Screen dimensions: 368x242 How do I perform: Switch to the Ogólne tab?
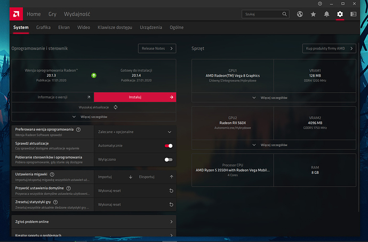(177, 27)
